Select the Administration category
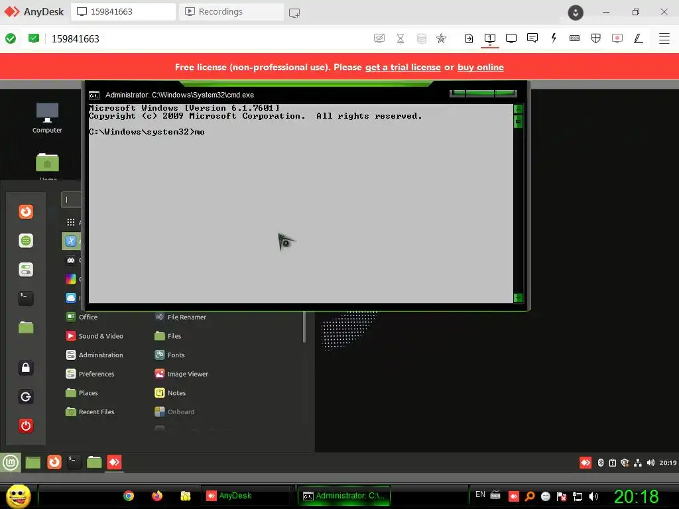 [x=95, y=355]
